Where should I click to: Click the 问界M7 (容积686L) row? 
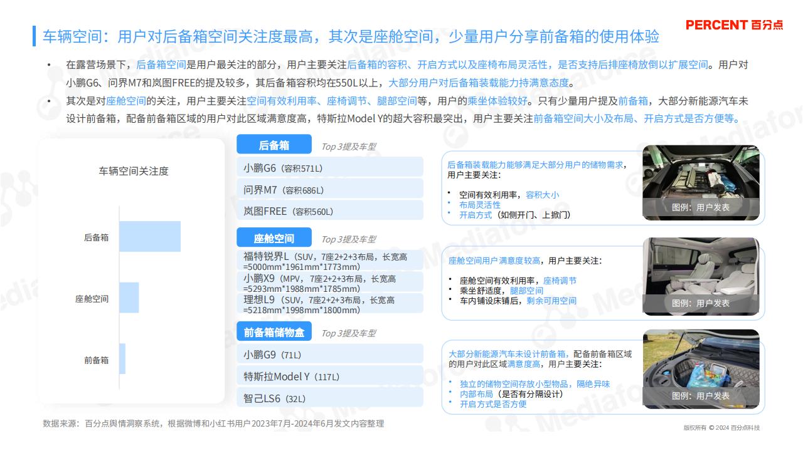(x=330, y=190)
